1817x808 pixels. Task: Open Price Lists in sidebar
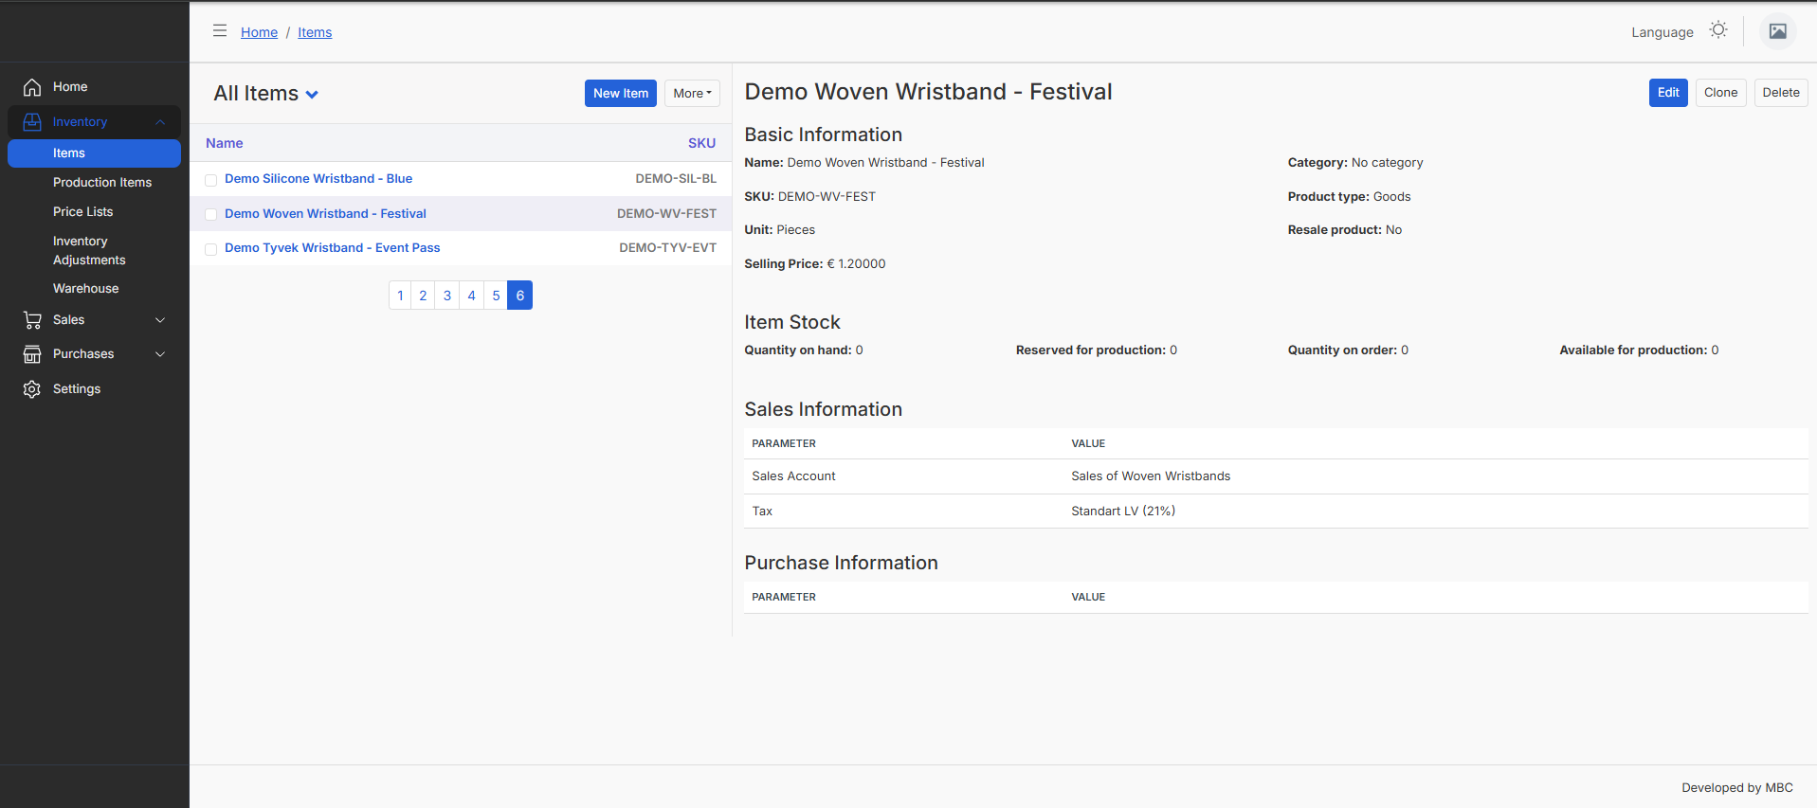tap(82, 212)
